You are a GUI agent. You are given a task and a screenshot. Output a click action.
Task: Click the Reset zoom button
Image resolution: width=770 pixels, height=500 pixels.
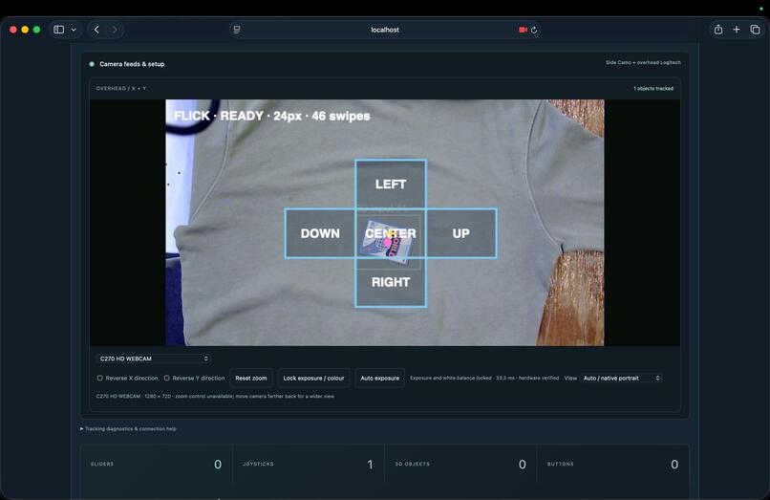click(251, 378)
